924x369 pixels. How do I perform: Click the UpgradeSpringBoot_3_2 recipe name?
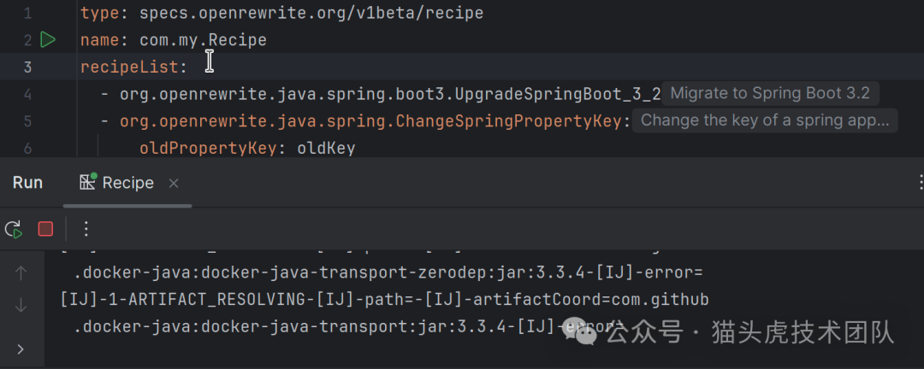tap(390, 94)
